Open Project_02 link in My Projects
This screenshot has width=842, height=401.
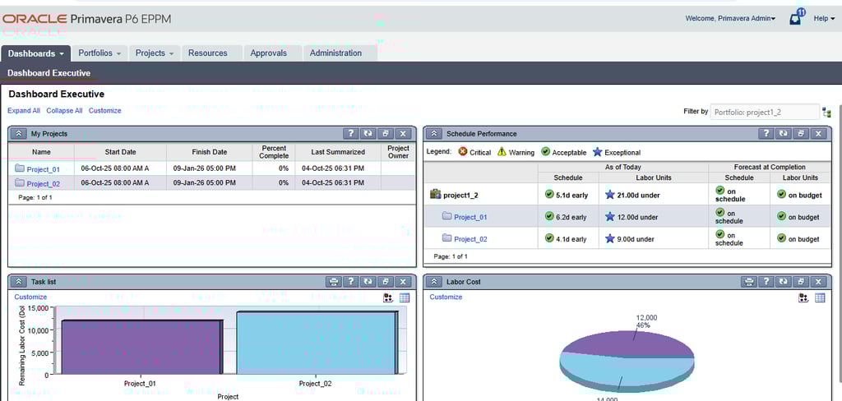[x=44, y=183]
